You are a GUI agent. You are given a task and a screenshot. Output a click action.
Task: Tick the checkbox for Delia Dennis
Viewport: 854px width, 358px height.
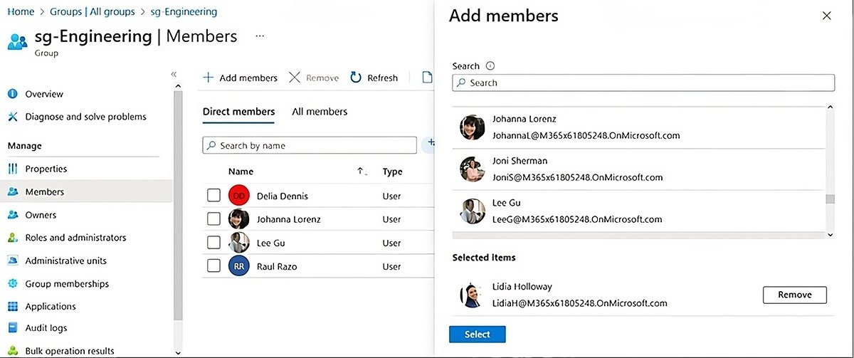pos(213,196)
